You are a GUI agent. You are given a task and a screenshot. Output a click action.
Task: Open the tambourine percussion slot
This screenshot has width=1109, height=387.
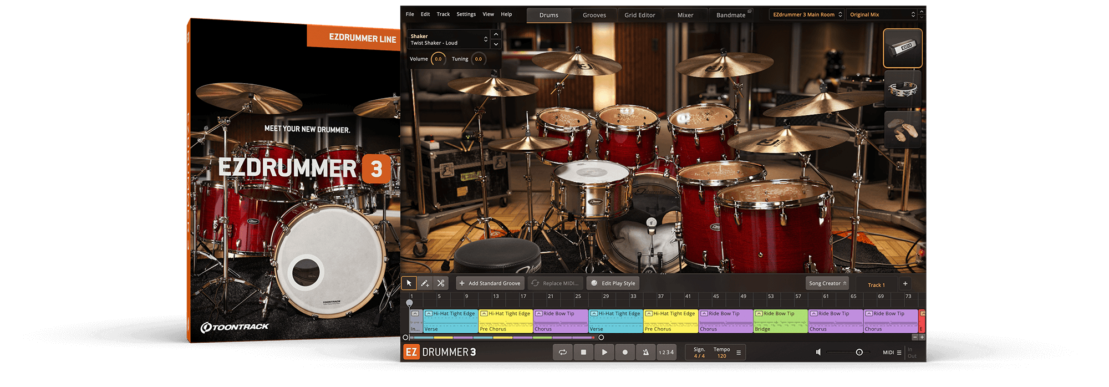pos(902,89)
